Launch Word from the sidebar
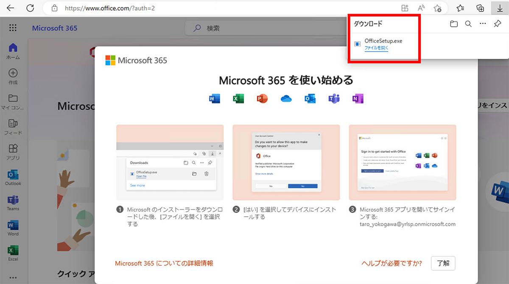 [x=13, y=228]
